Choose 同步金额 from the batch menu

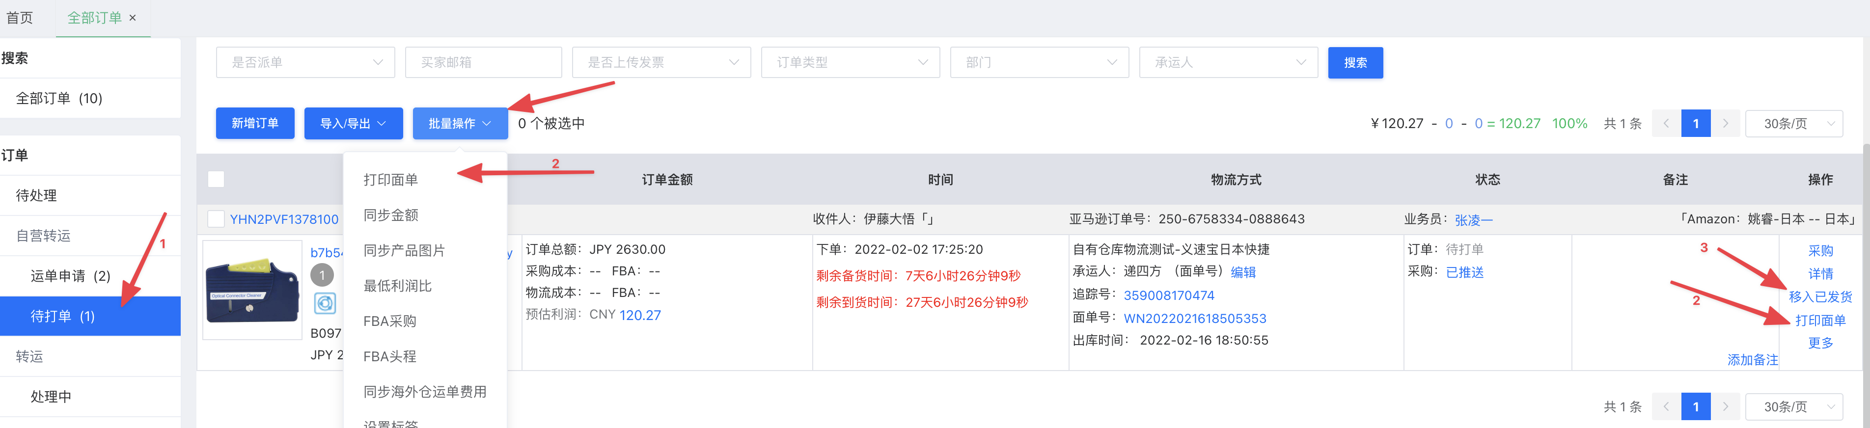[x=391, y=215]
